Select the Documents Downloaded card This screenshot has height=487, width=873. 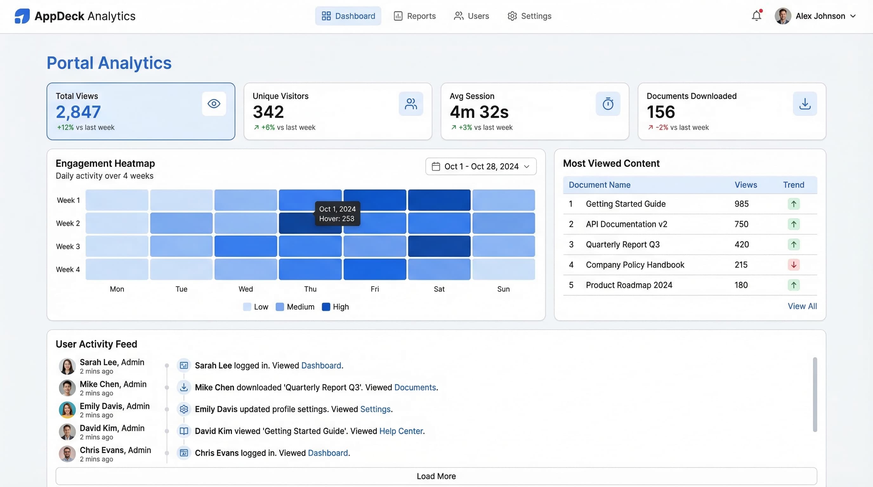[732, 111]
